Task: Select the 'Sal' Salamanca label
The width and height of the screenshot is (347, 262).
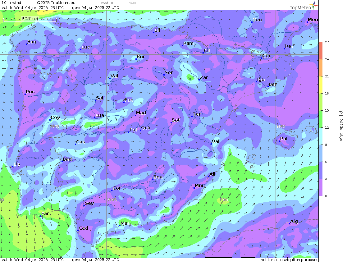Action: 99,98
